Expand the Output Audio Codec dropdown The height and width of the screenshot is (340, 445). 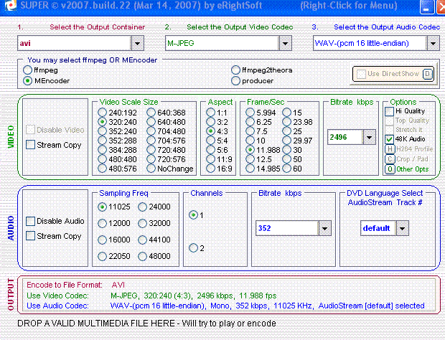(x=433, y=43)
